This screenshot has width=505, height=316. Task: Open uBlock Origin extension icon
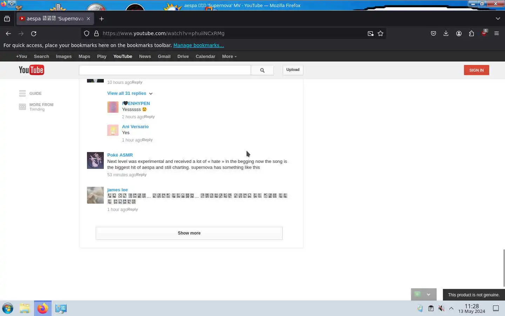[x=484, y=33]
